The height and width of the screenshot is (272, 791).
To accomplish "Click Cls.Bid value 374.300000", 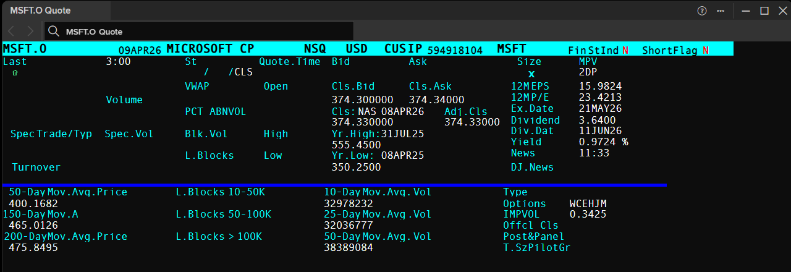I will coord(363,100).
